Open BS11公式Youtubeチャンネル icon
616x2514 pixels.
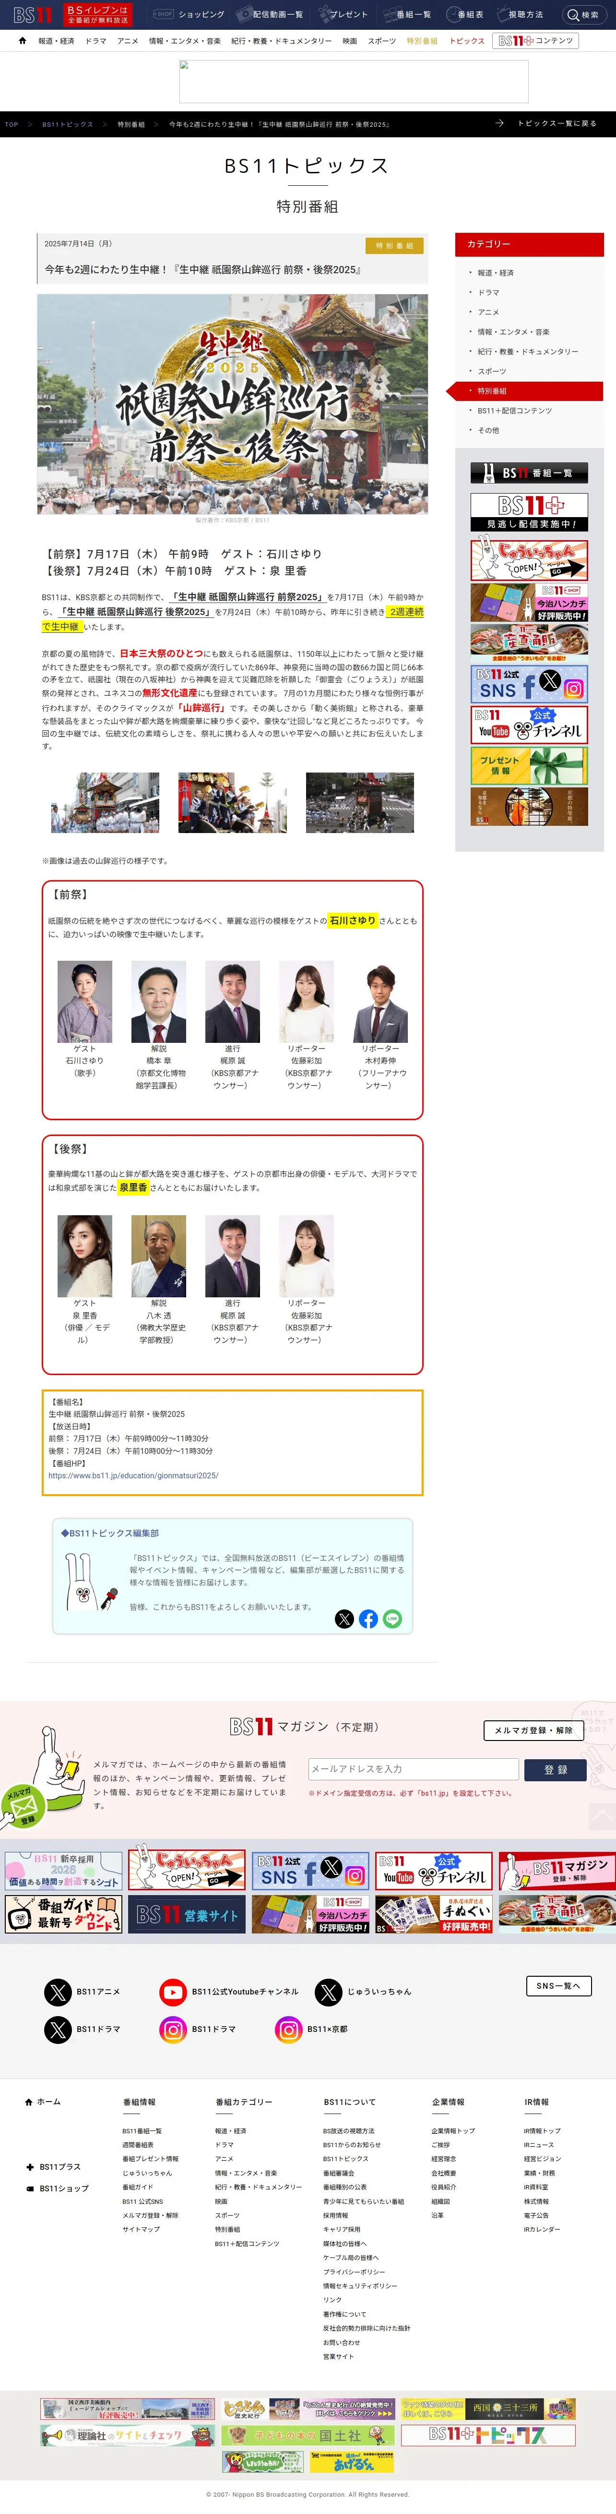point(174,1992)
